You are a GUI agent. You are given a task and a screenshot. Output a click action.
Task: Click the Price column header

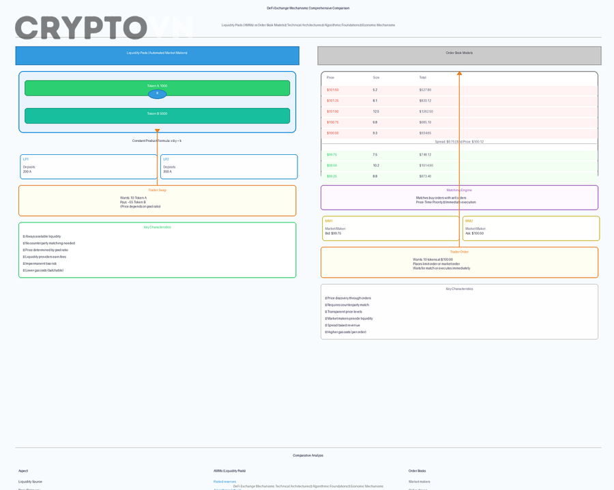point(330,78)
